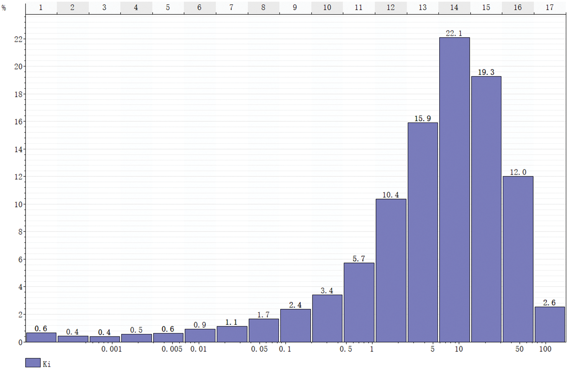Select column header 12 at top
Viewport: 568px width, 369px height.
click(x=391, y=8)
